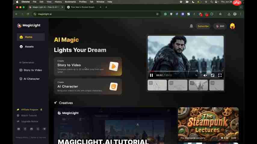Click the browser back button
Viewport: 257px width, 144px height.
16,14
